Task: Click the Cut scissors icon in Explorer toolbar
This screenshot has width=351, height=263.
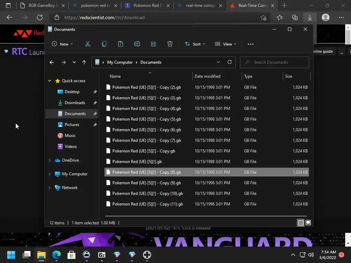Action: (87, 44)
